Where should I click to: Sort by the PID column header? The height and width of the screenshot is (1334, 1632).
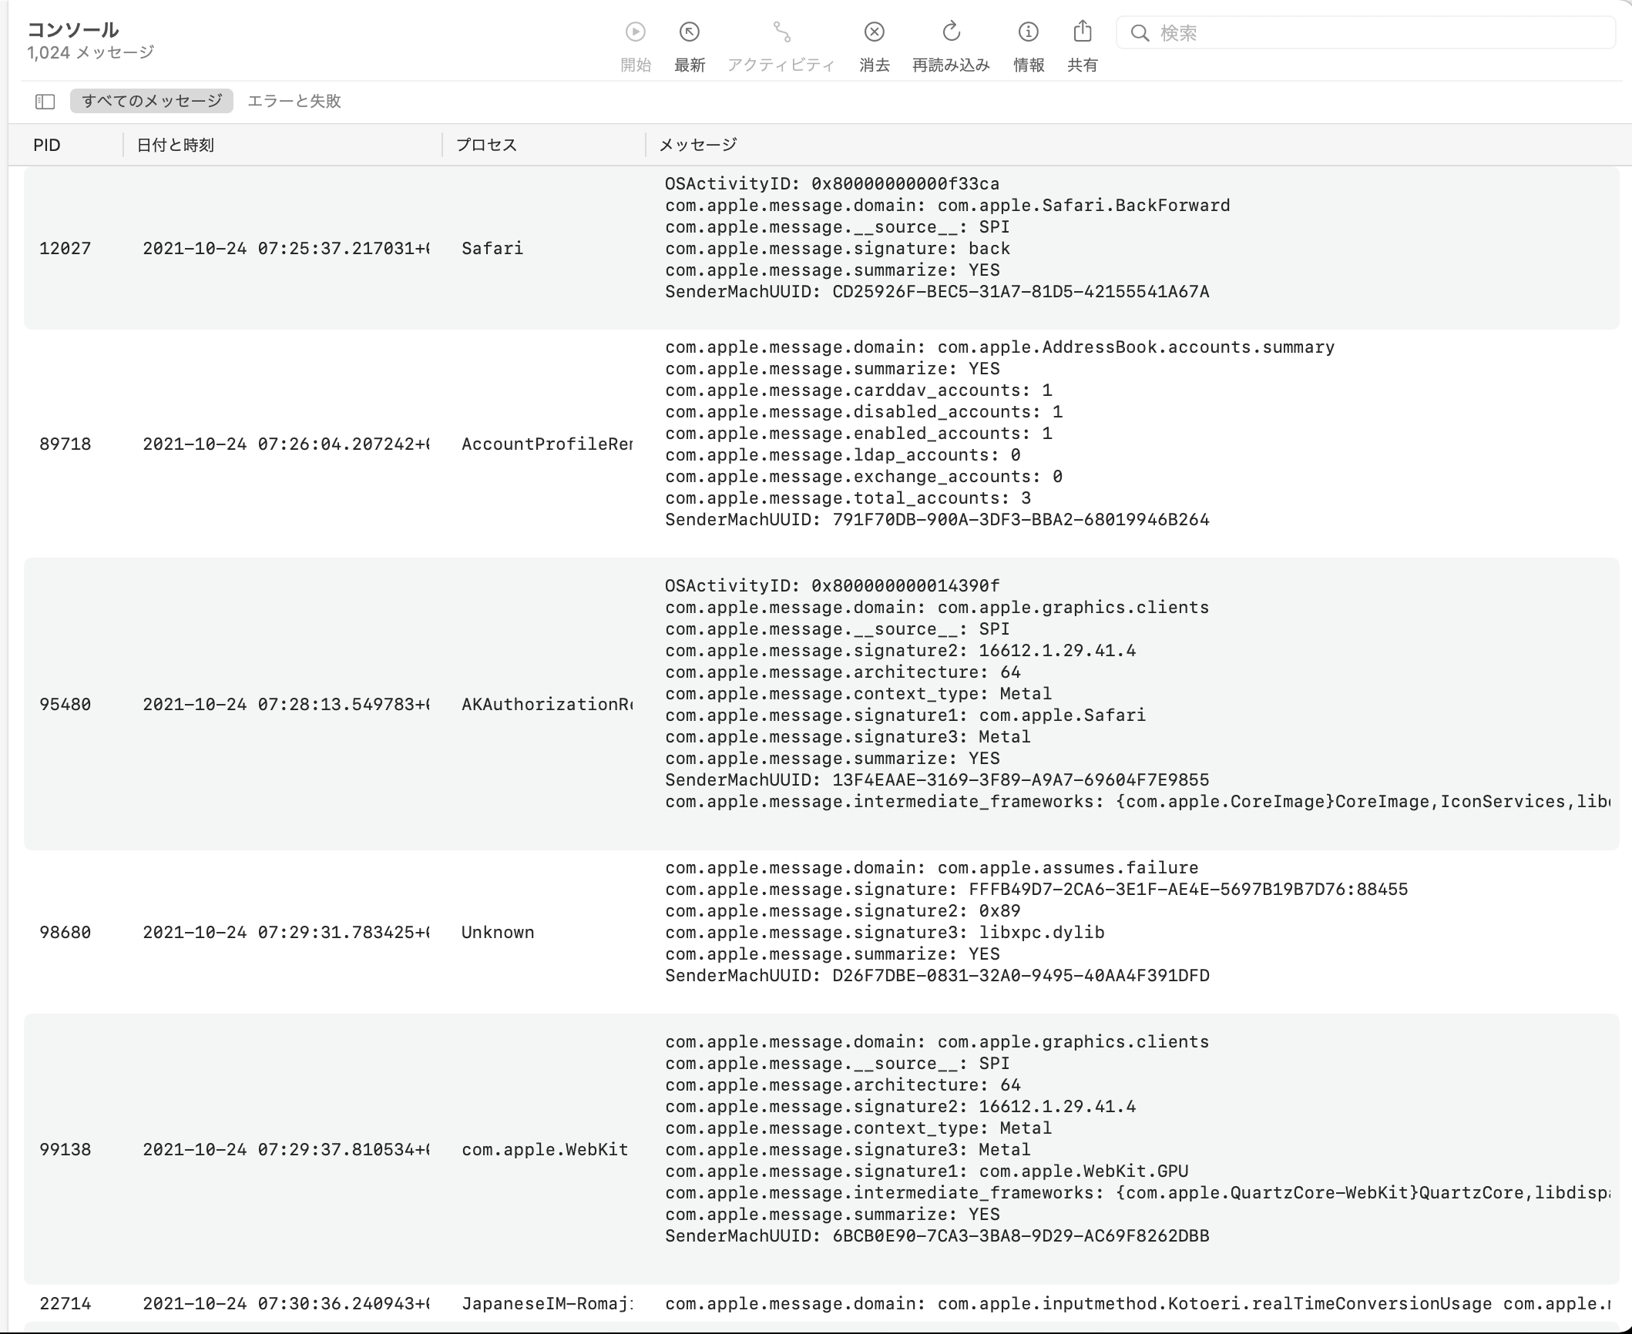[x=47, y=145]
